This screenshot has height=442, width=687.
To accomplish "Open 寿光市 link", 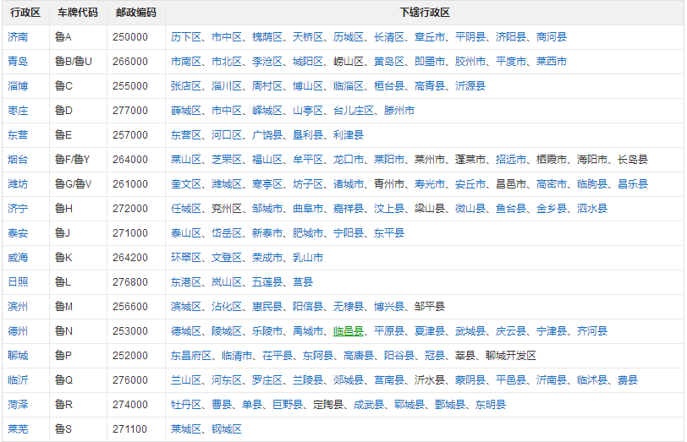I will 430,184.
